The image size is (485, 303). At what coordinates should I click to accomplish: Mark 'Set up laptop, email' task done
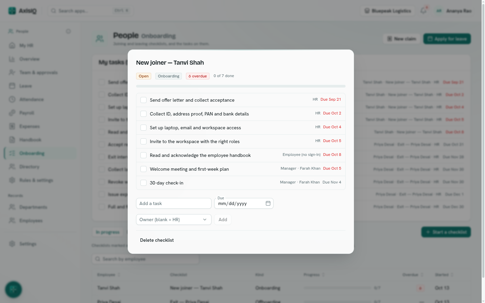pos(143,128)
